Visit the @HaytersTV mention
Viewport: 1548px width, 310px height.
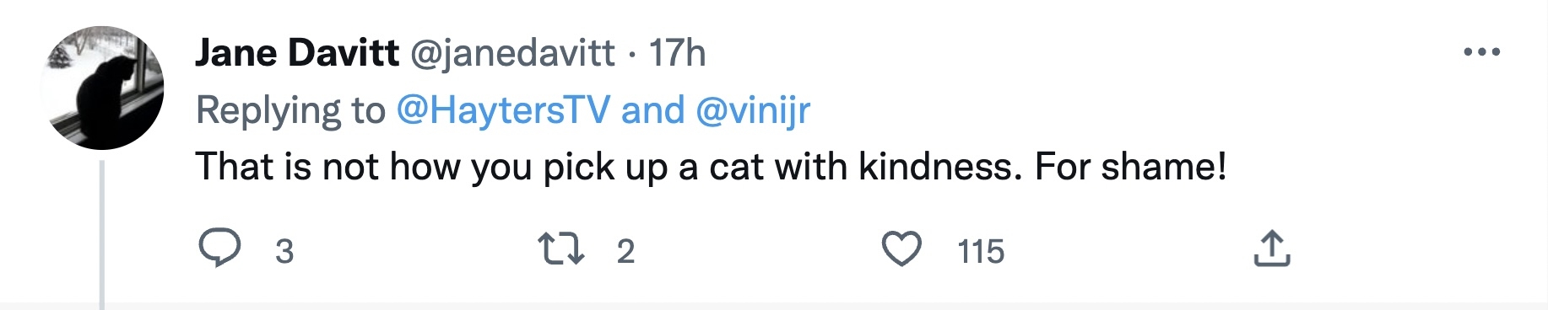click(x=503, y=110)
